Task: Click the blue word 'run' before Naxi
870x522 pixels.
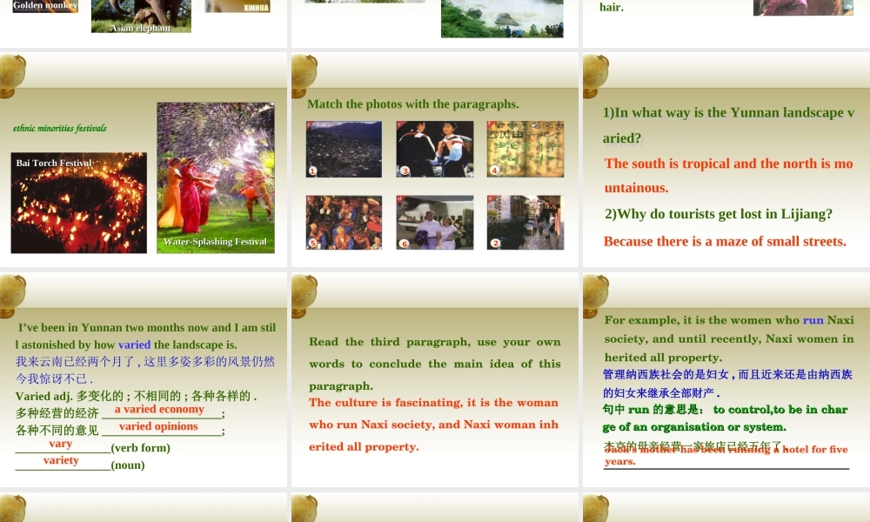Action: point(813,320)
